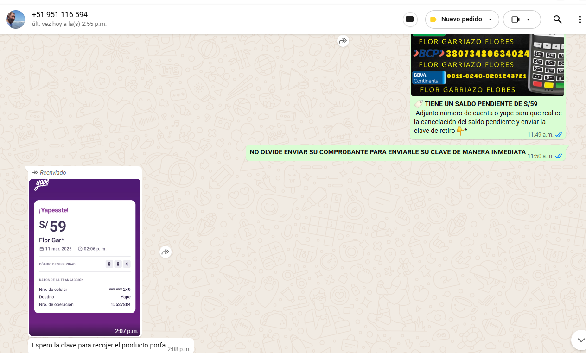
Task: Forward the Yape receipt image
Action: (x=166, y=252)
